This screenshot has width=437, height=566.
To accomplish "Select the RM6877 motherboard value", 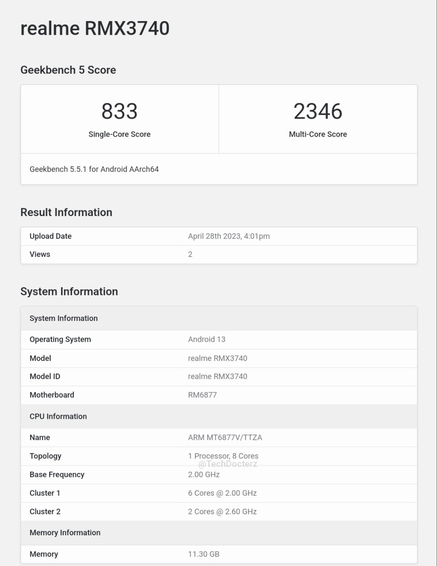I will [x=202, y=395].
